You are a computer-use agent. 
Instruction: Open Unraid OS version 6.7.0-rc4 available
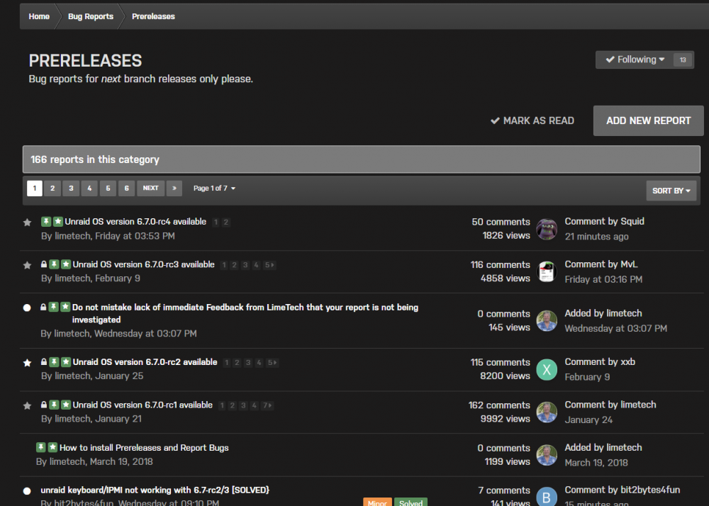pyautogui.click(x=135, y=221)
